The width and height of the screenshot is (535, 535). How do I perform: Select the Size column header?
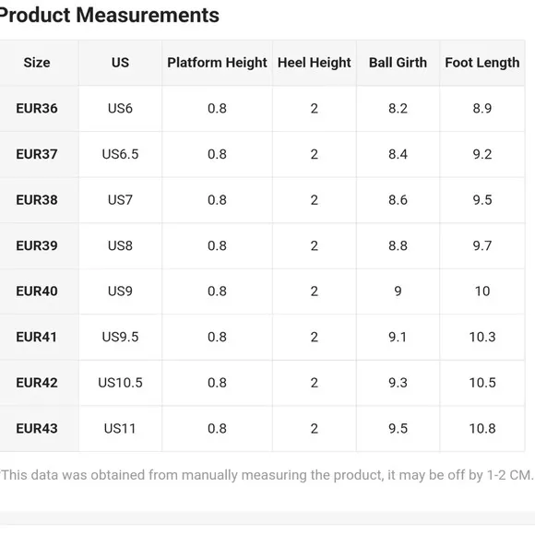click(37, 63)
